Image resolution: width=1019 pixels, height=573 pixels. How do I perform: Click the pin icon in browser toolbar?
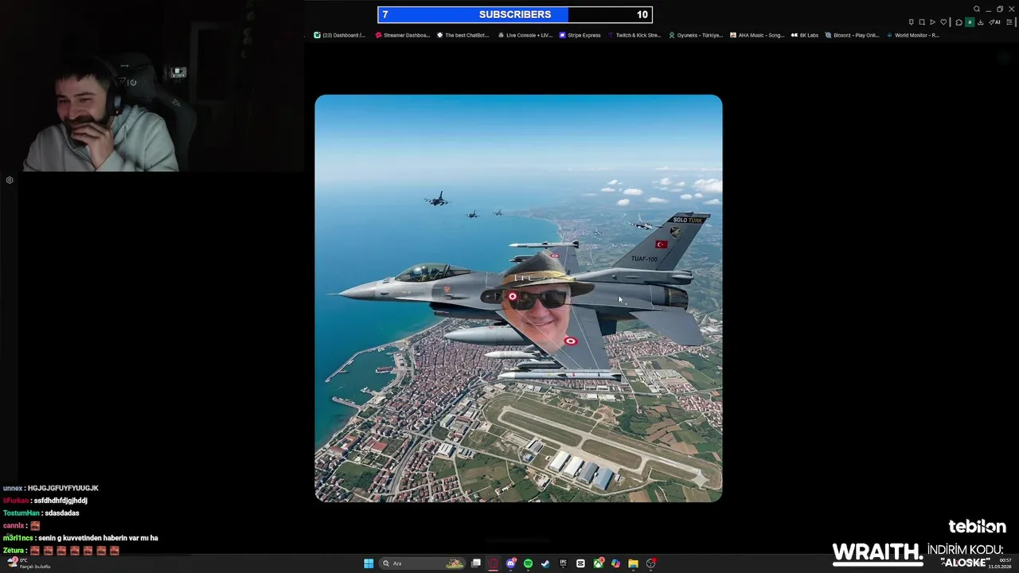(x=912, y=22)
